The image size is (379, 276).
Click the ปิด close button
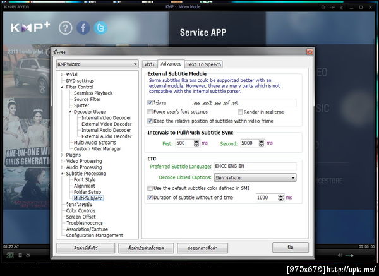(291, 247)
